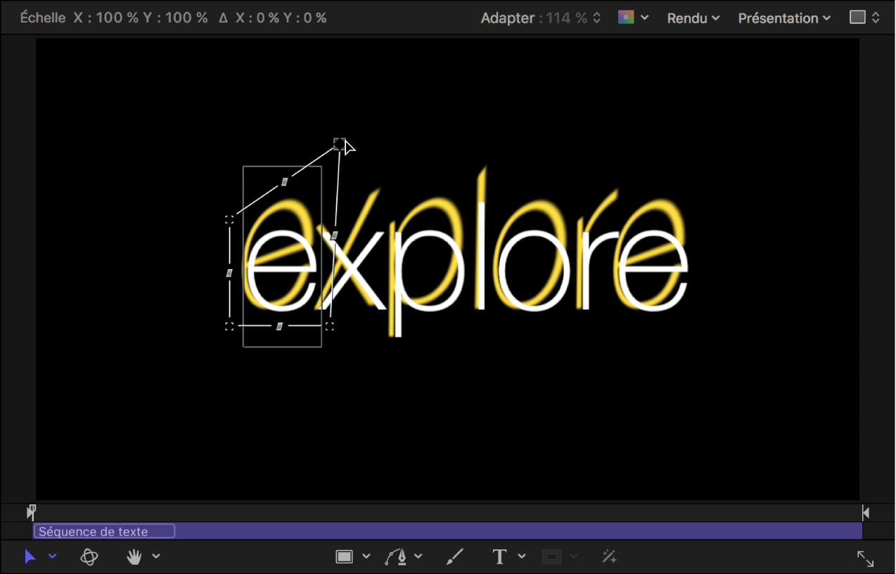Click the magic wand effects icon
Screen dimensions: 896x574
pos(609,556)
